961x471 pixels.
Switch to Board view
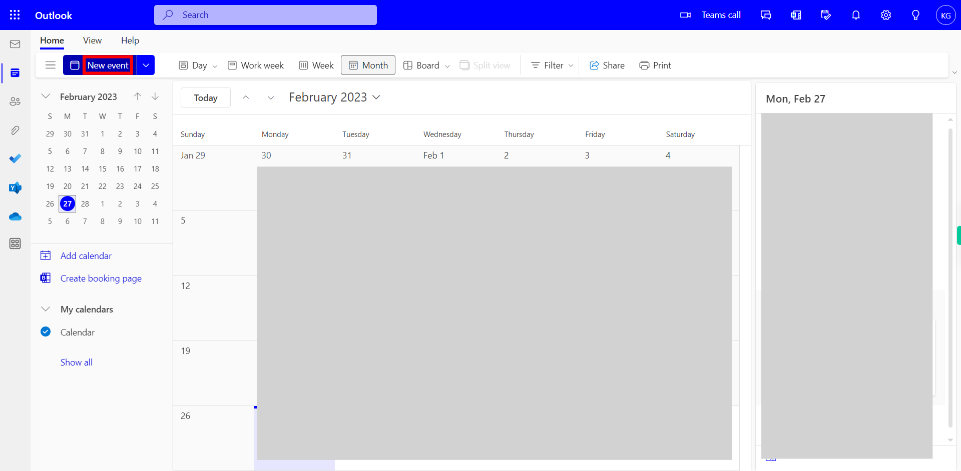coord(421,65)
